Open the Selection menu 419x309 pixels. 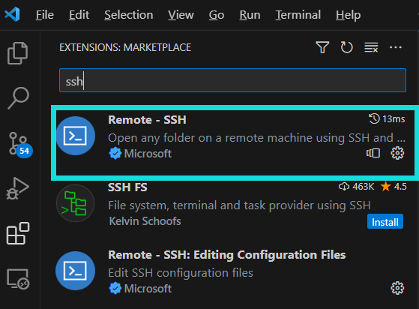pos(129,15)
